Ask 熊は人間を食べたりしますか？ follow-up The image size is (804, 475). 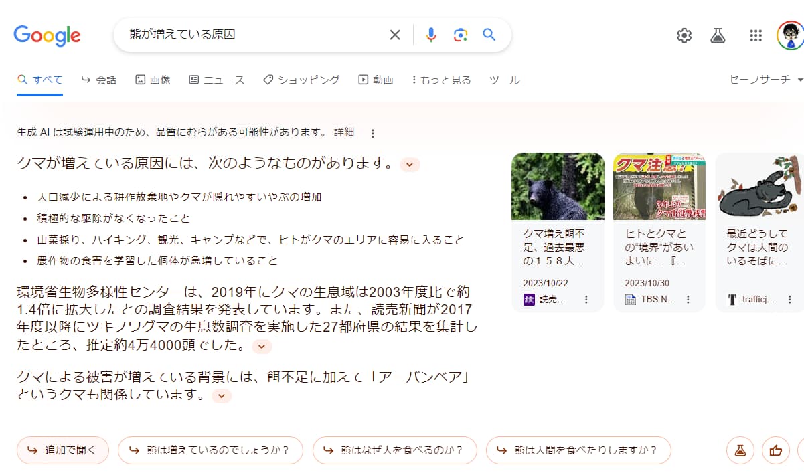[x=578, y=450]
